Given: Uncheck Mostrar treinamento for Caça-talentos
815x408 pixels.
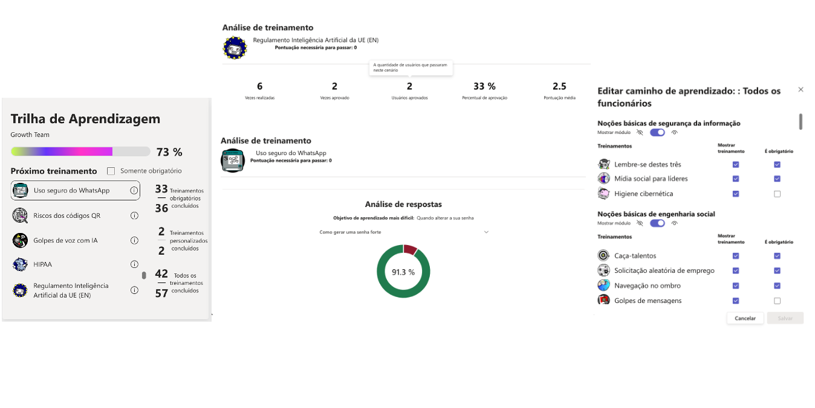Looking at the screenshot, I should (736, 256).
